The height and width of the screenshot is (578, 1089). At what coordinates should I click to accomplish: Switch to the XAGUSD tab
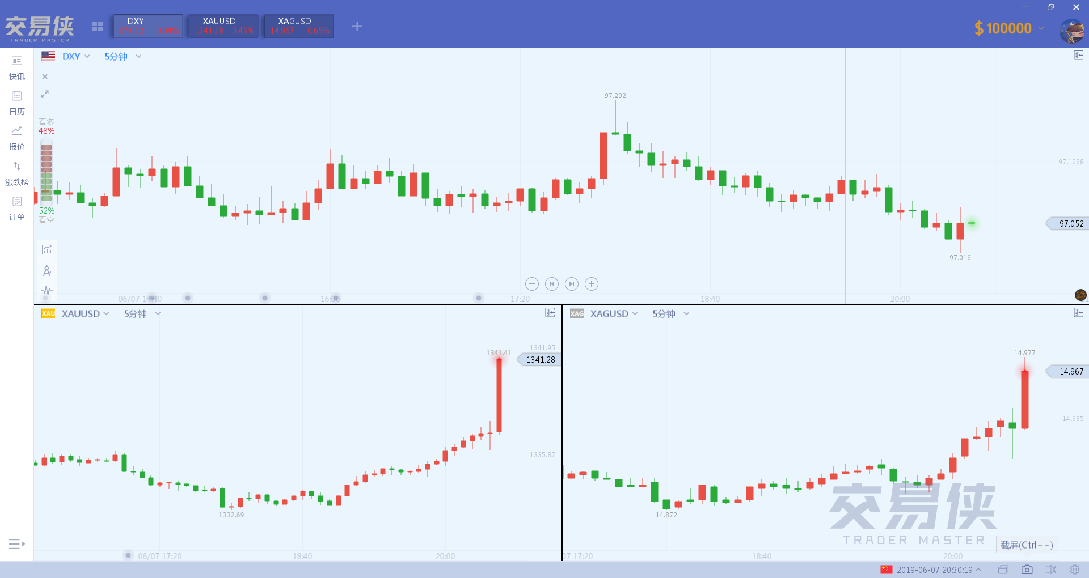tap(299, 26)
